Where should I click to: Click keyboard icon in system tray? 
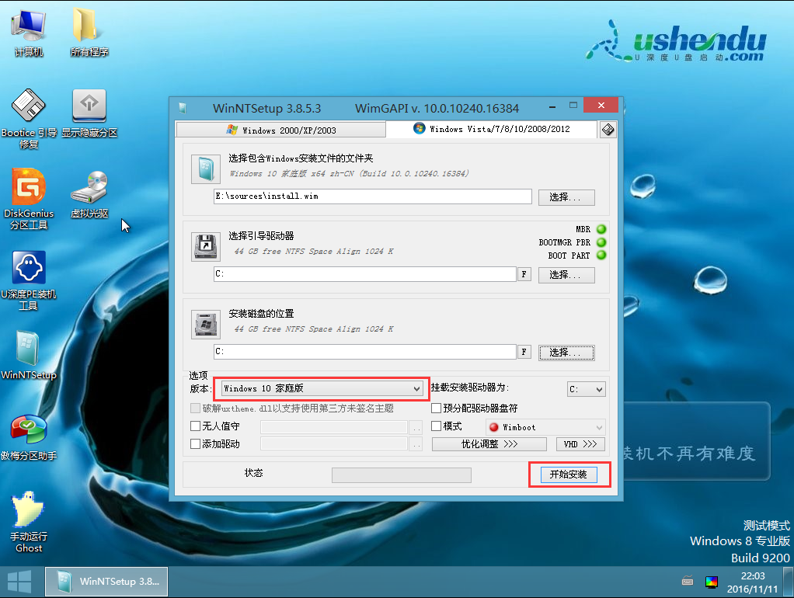tap(687, 581)
